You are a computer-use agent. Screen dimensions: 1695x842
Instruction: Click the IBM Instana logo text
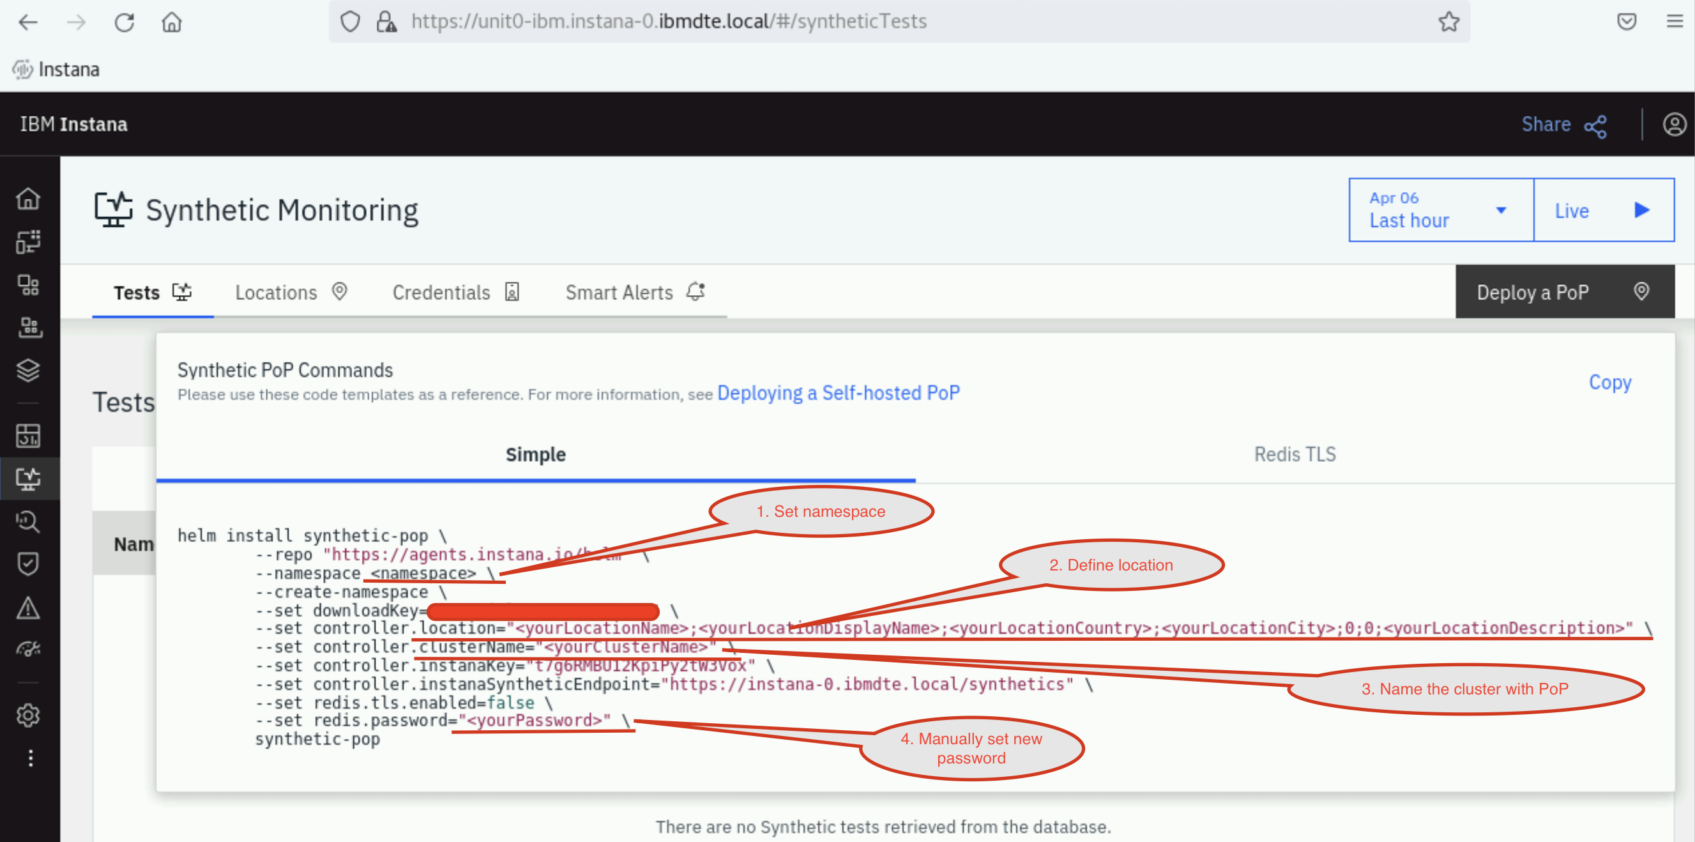click(x=73, y=124)
